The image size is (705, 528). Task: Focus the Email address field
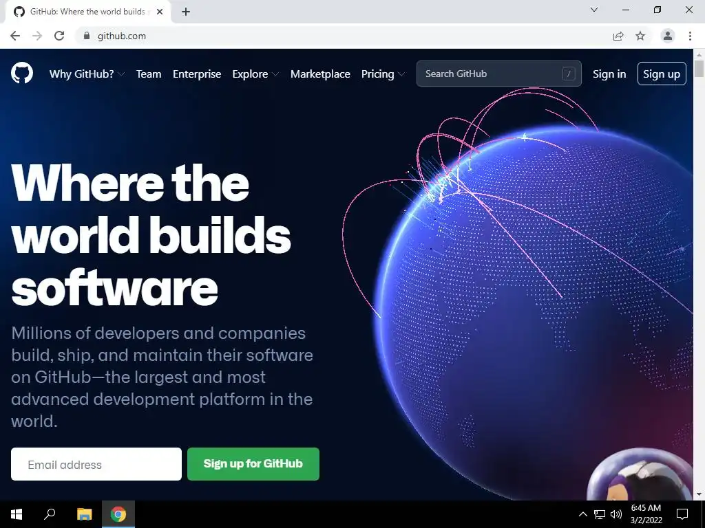coord(96,464)
